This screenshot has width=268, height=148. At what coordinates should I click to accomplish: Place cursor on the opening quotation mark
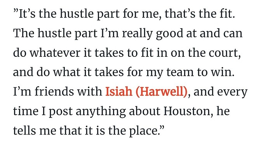[16, 11]
